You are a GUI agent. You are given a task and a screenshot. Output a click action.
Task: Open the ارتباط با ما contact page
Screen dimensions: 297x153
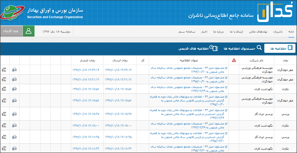pyautogui.click(x=236, y=32)
